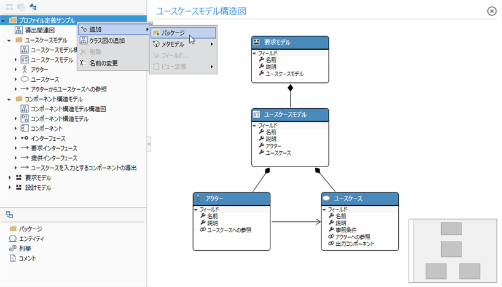Screen dimensions: 502x287
Task: Expand the アクター tree node
Action: (15, 69)
